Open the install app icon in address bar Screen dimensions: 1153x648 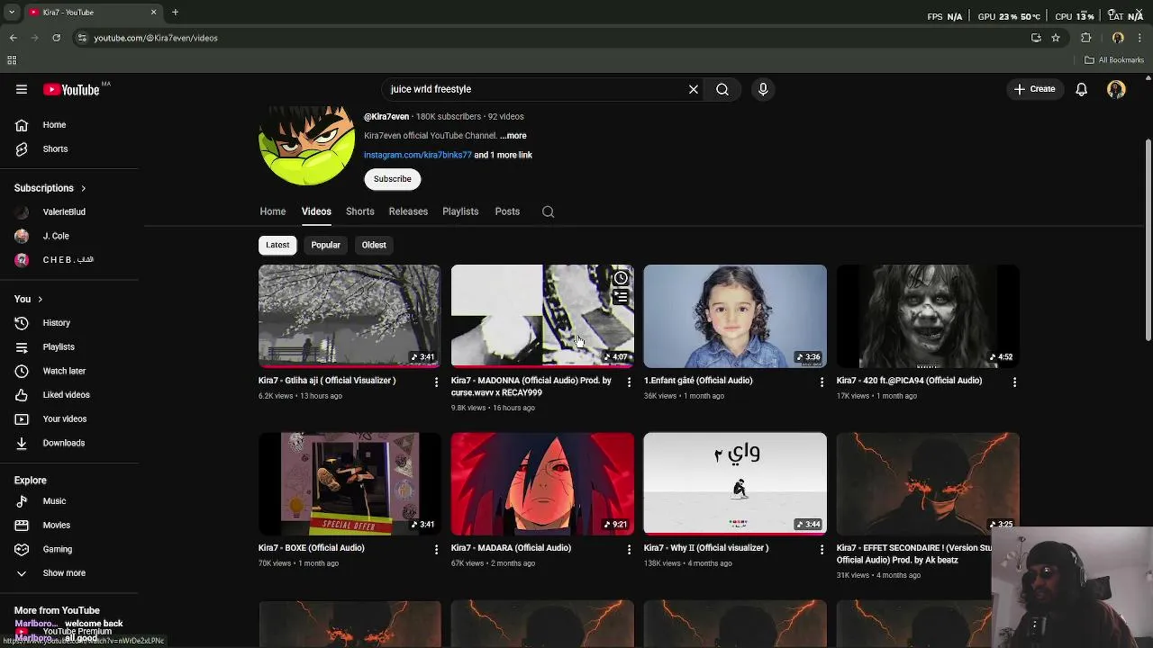click(1036, 38)
